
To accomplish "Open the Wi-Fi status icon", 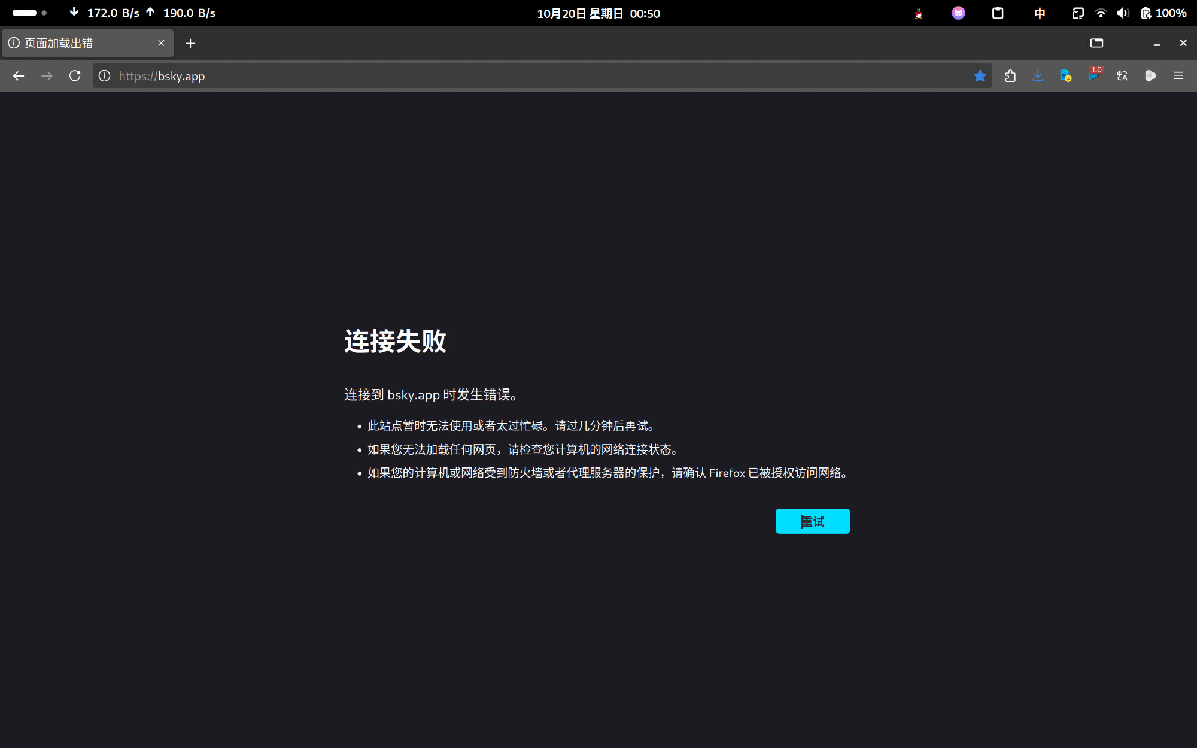I will [1101, 13].
